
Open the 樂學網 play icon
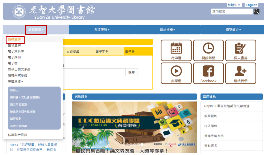176,73
